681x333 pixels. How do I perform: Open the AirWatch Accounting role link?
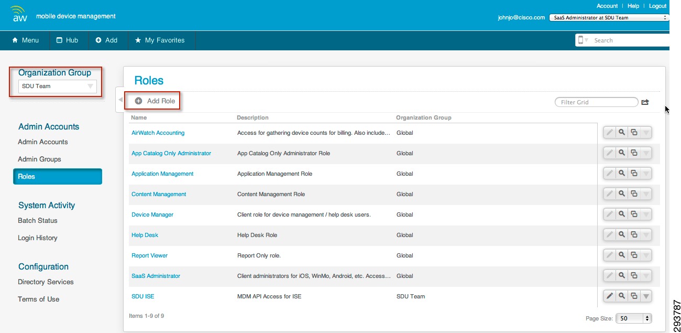(158, 133)
